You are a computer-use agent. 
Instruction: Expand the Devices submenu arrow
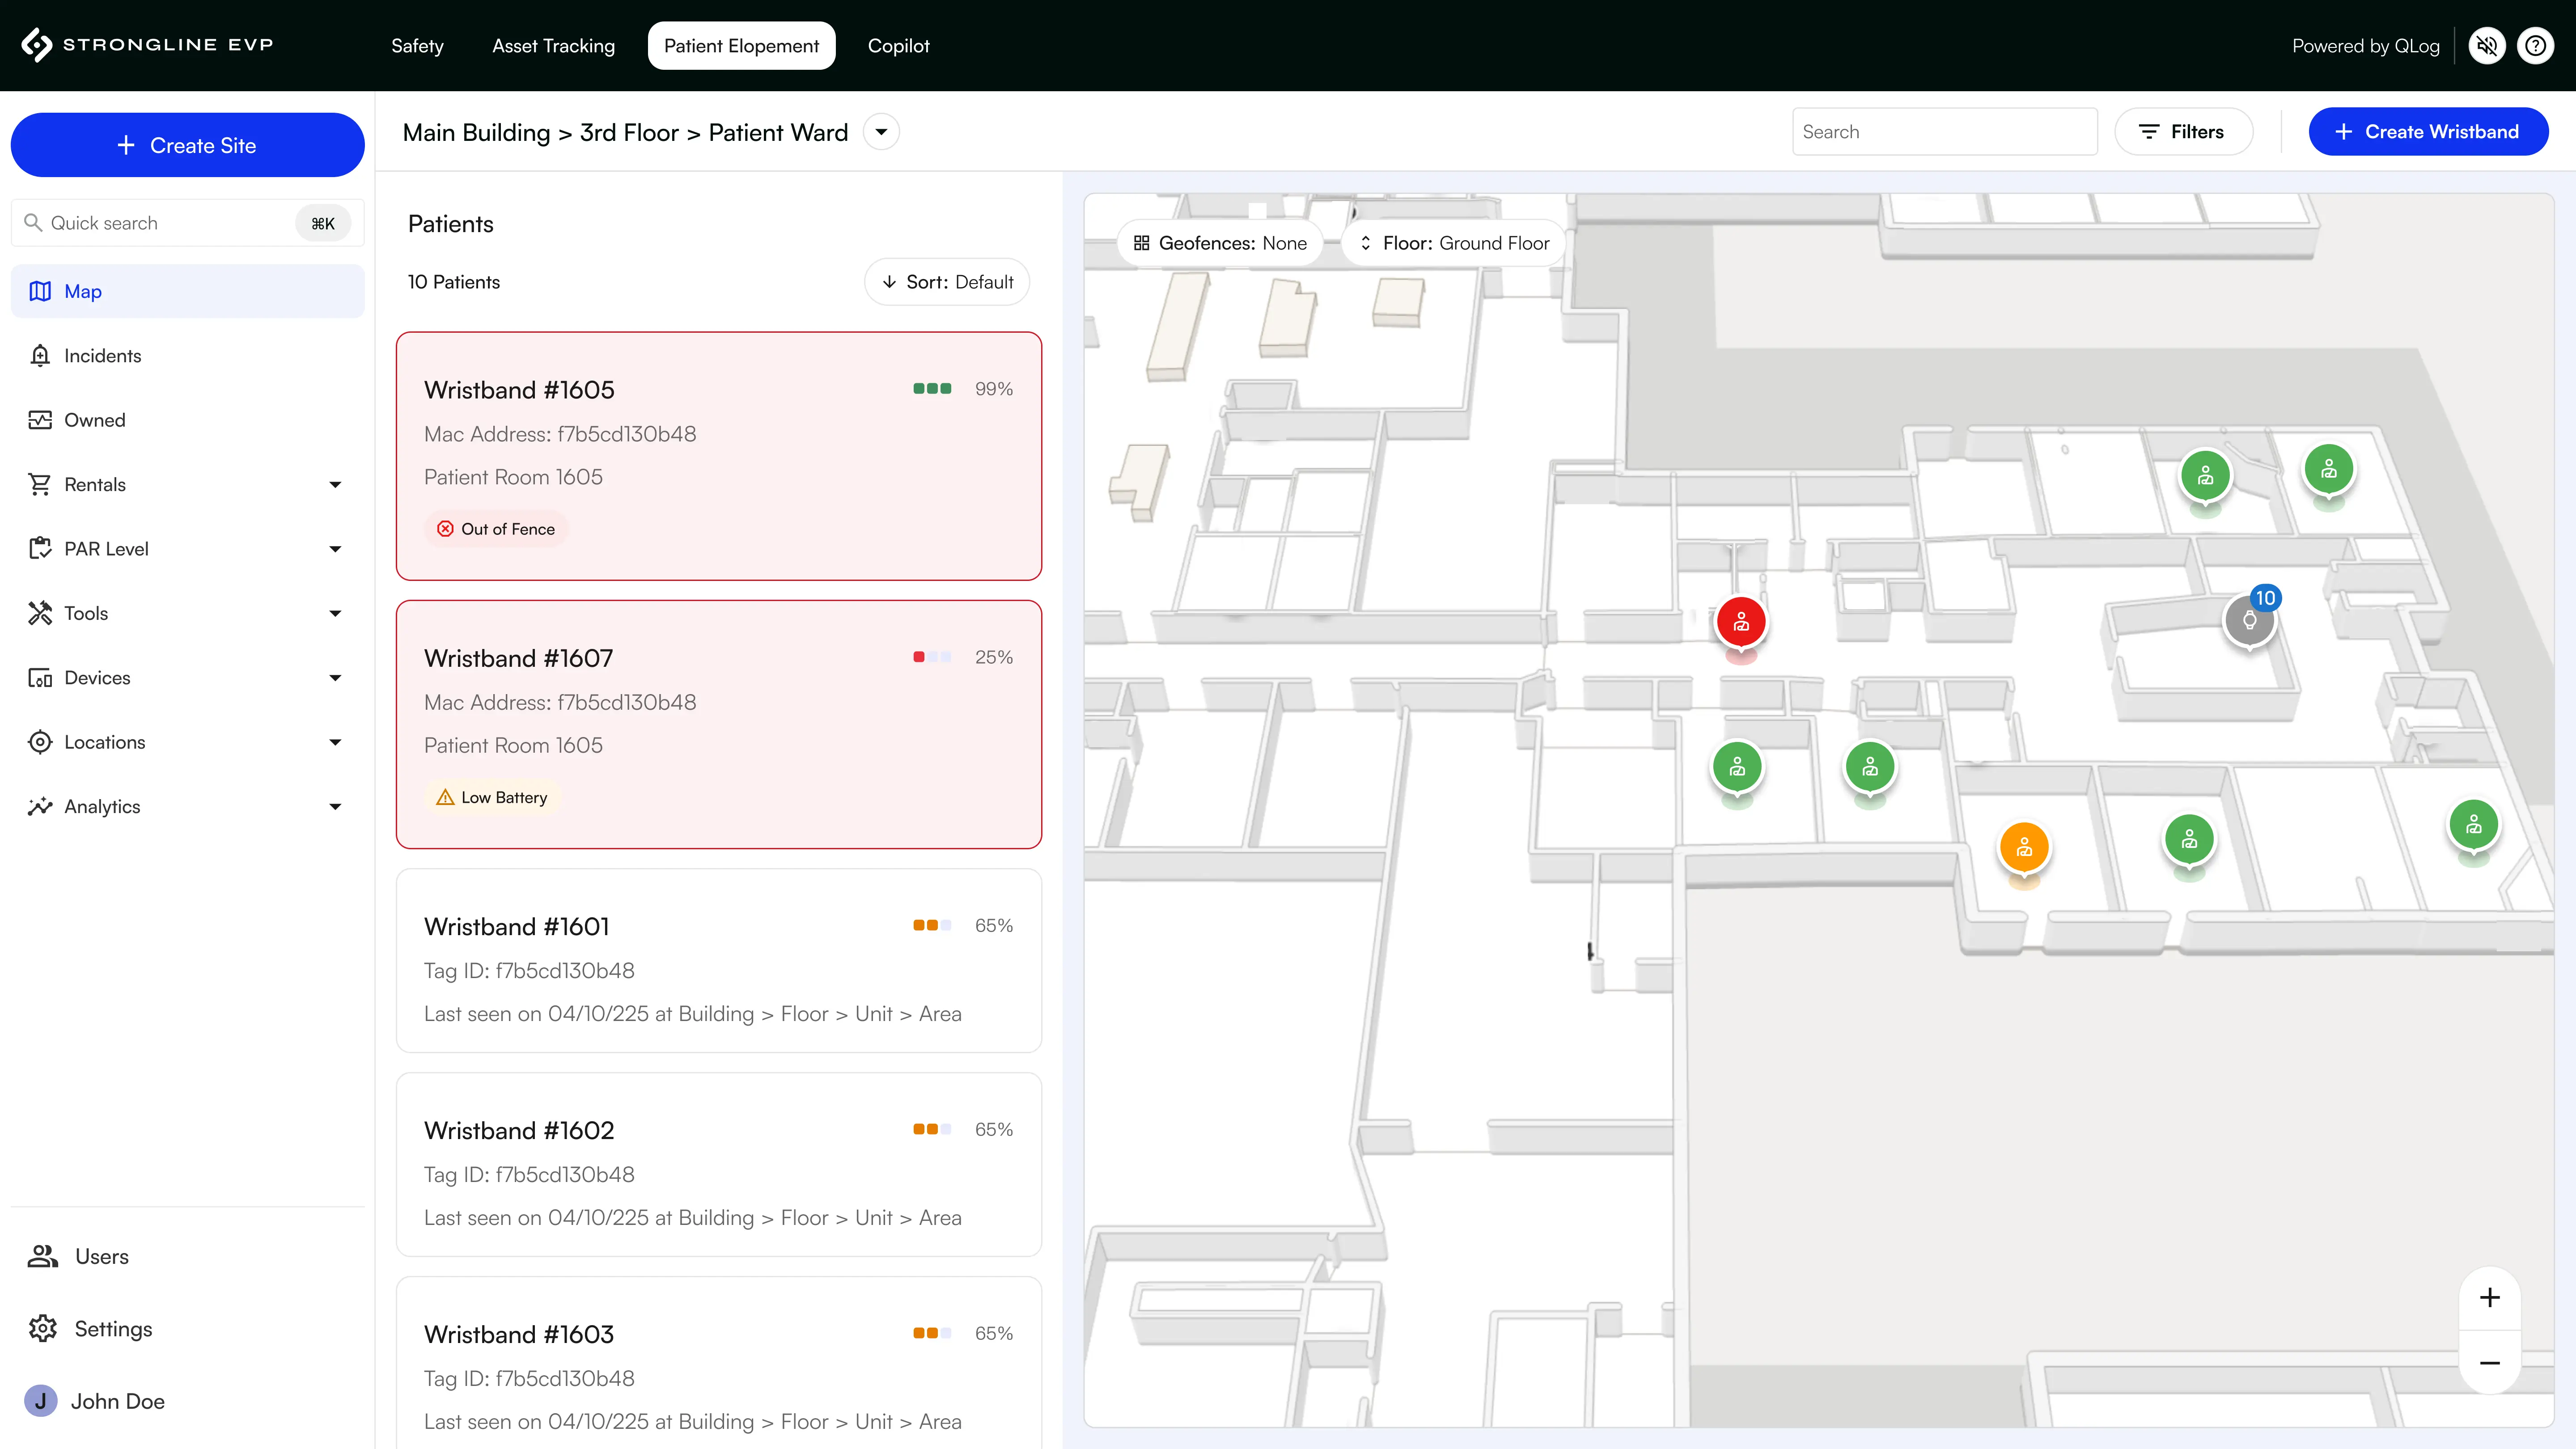pos(335,678)
